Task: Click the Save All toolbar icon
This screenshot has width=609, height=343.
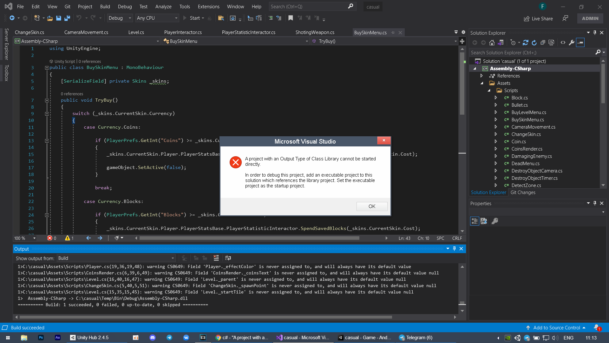Action: point(67,18)
